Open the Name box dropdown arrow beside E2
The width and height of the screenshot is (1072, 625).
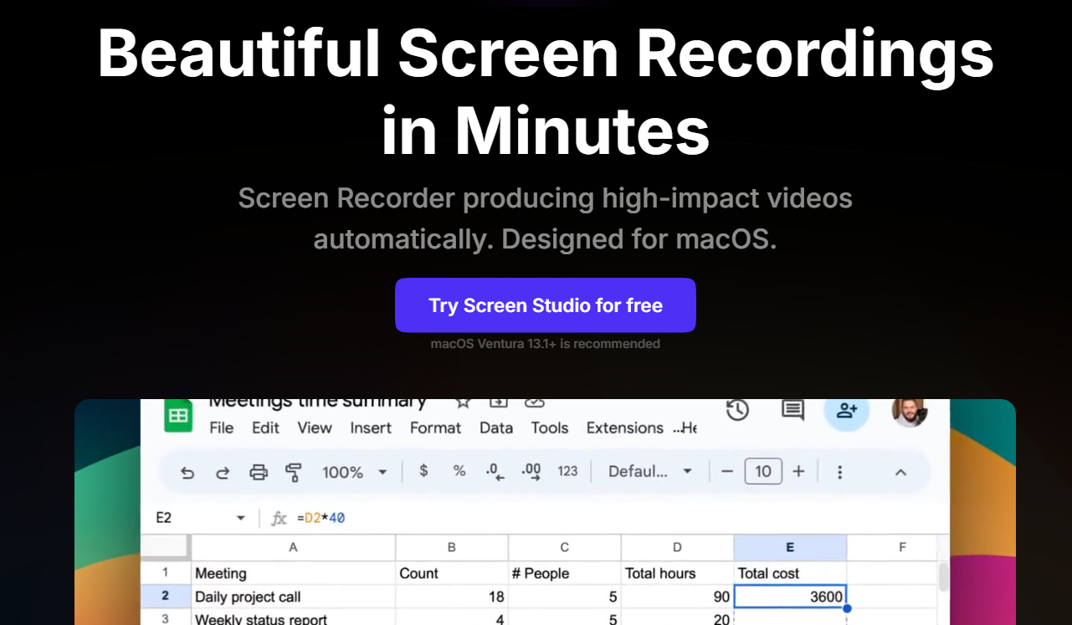[241, 519]
